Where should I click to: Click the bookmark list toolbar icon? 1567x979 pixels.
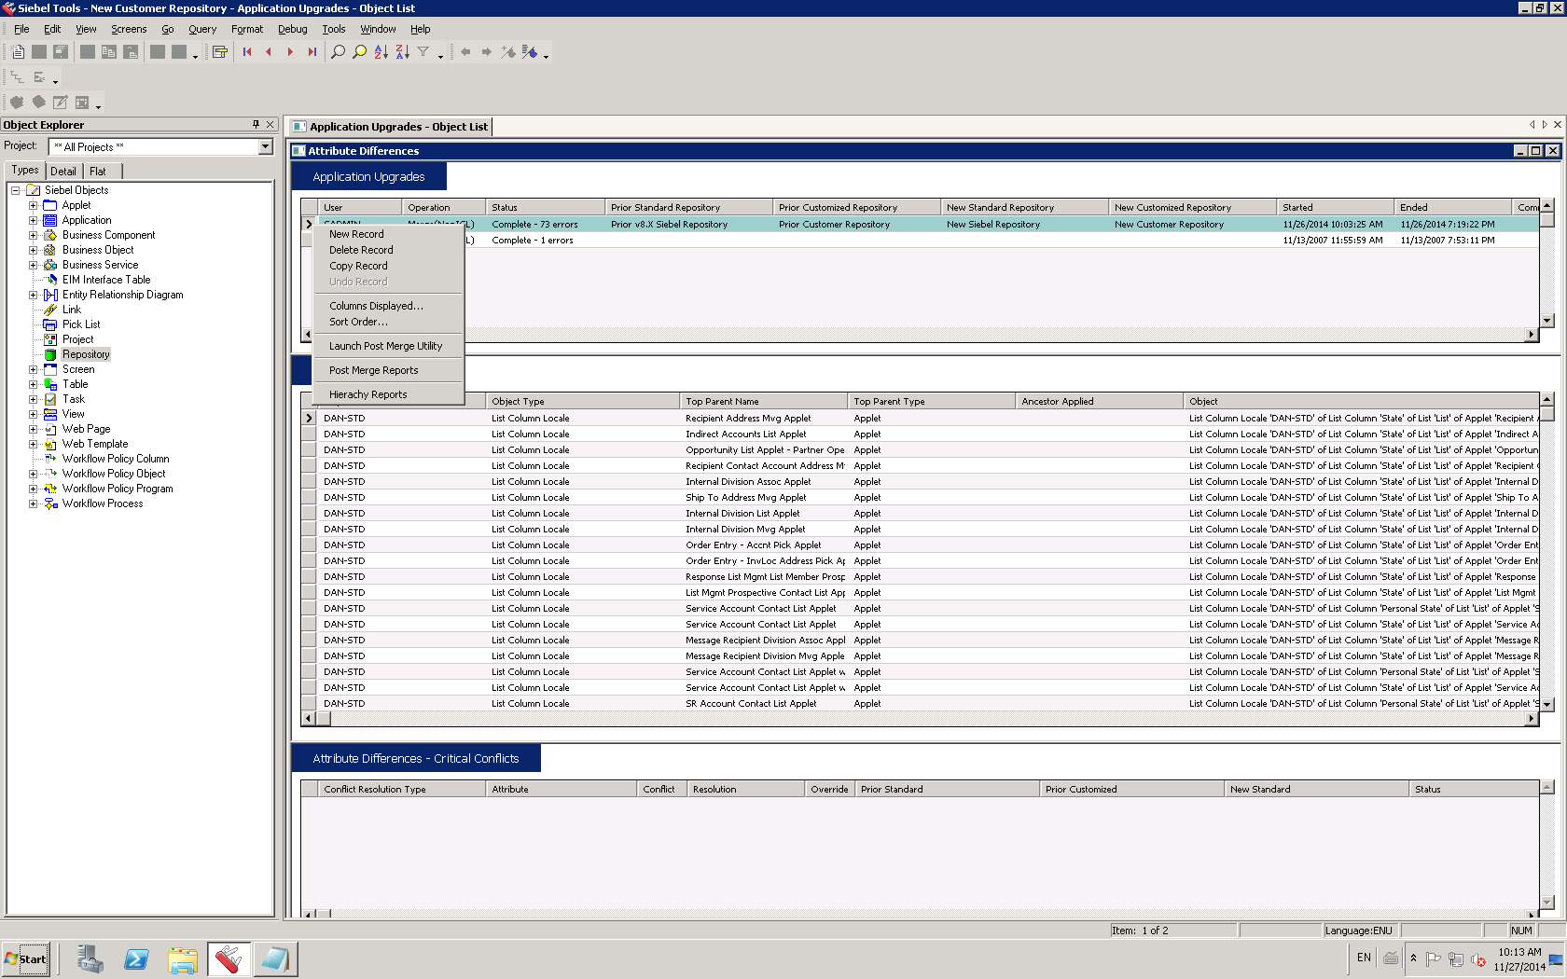tap(530, 52)
